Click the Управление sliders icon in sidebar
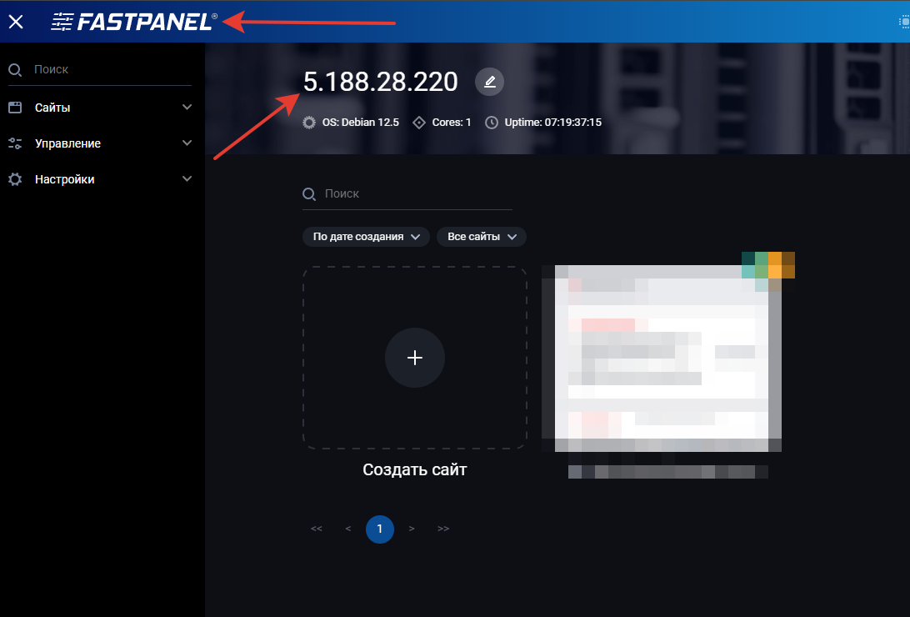This screenshot has width=910, height=617. [x=15, y=143]
